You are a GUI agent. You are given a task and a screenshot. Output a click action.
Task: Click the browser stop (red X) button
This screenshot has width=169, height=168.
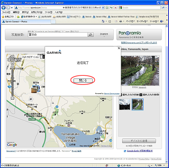pyautogui.click(x=115, y=8)
